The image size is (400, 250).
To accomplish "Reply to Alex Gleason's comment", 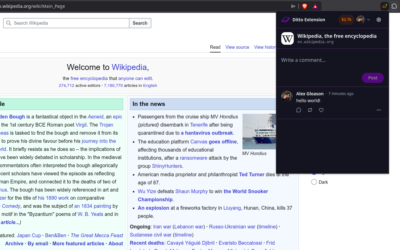I will pyautogui.click(x=299, y=110).
